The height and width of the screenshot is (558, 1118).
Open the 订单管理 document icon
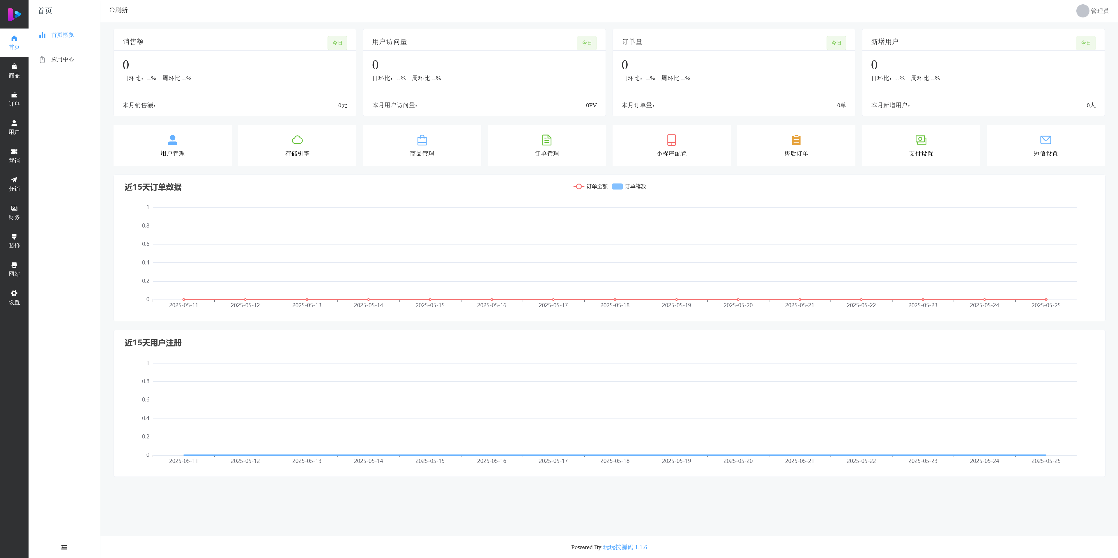tap(546, 140)
